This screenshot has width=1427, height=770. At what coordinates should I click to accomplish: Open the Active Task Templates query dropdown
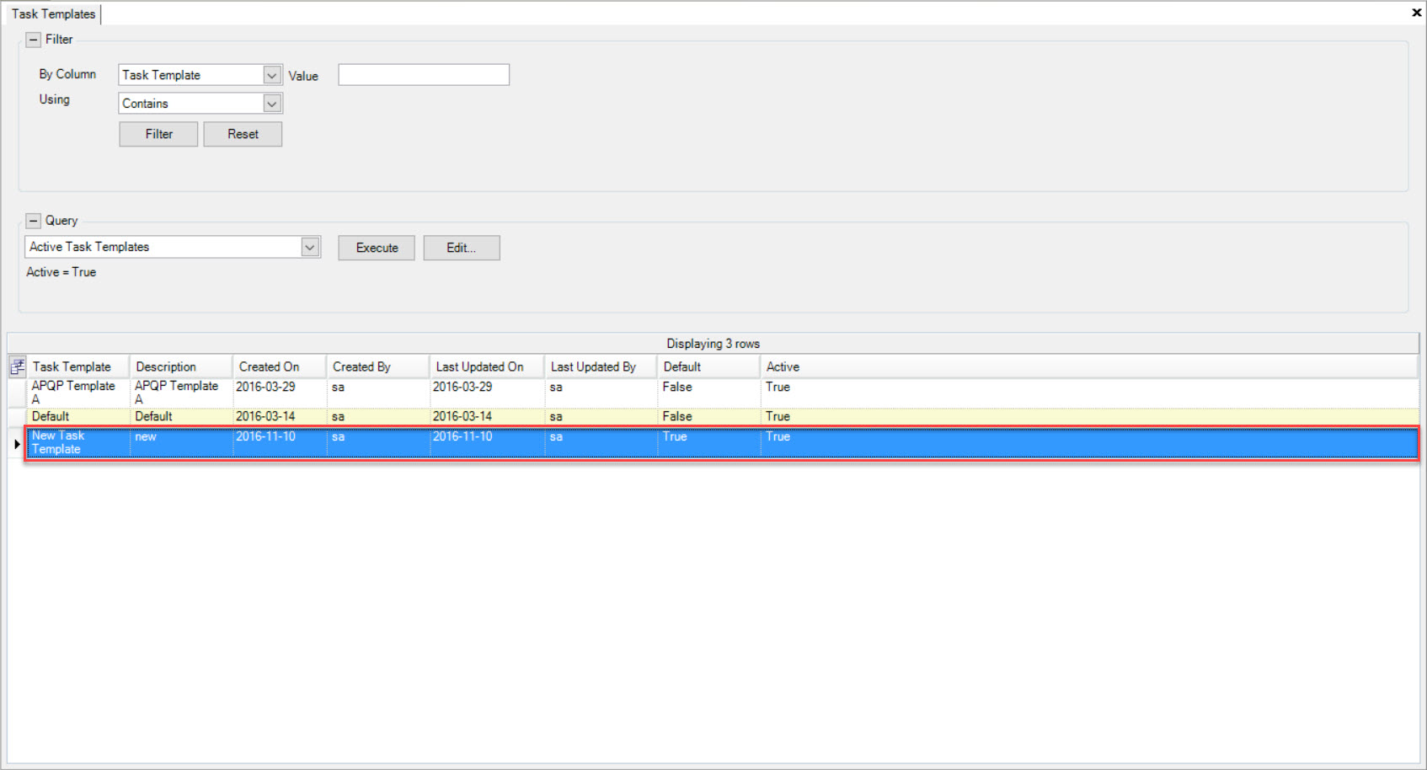[310, 247]
